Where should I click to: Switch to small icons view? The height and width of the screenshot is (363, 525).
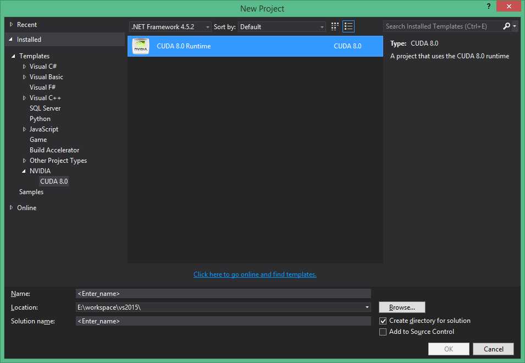pos(334,26)
